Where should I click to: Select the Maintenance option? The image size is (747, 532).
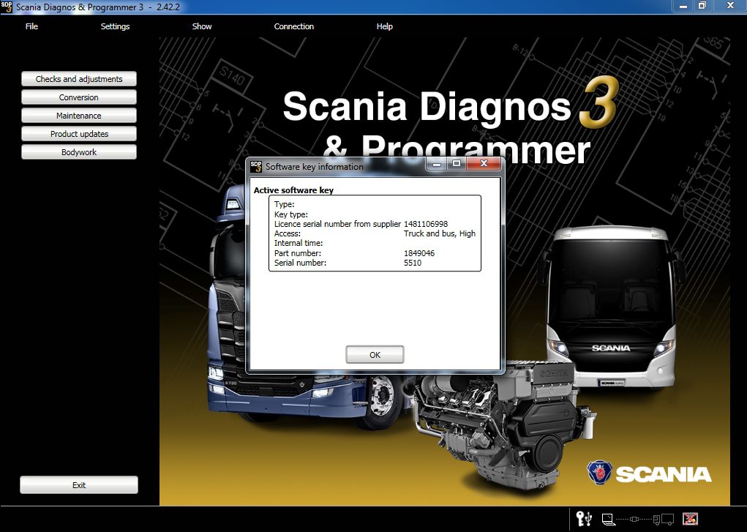coord(78,115)
